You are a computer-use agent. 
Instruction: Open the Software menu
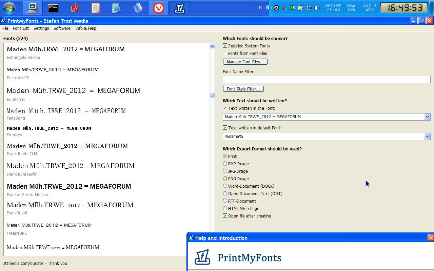62,28
